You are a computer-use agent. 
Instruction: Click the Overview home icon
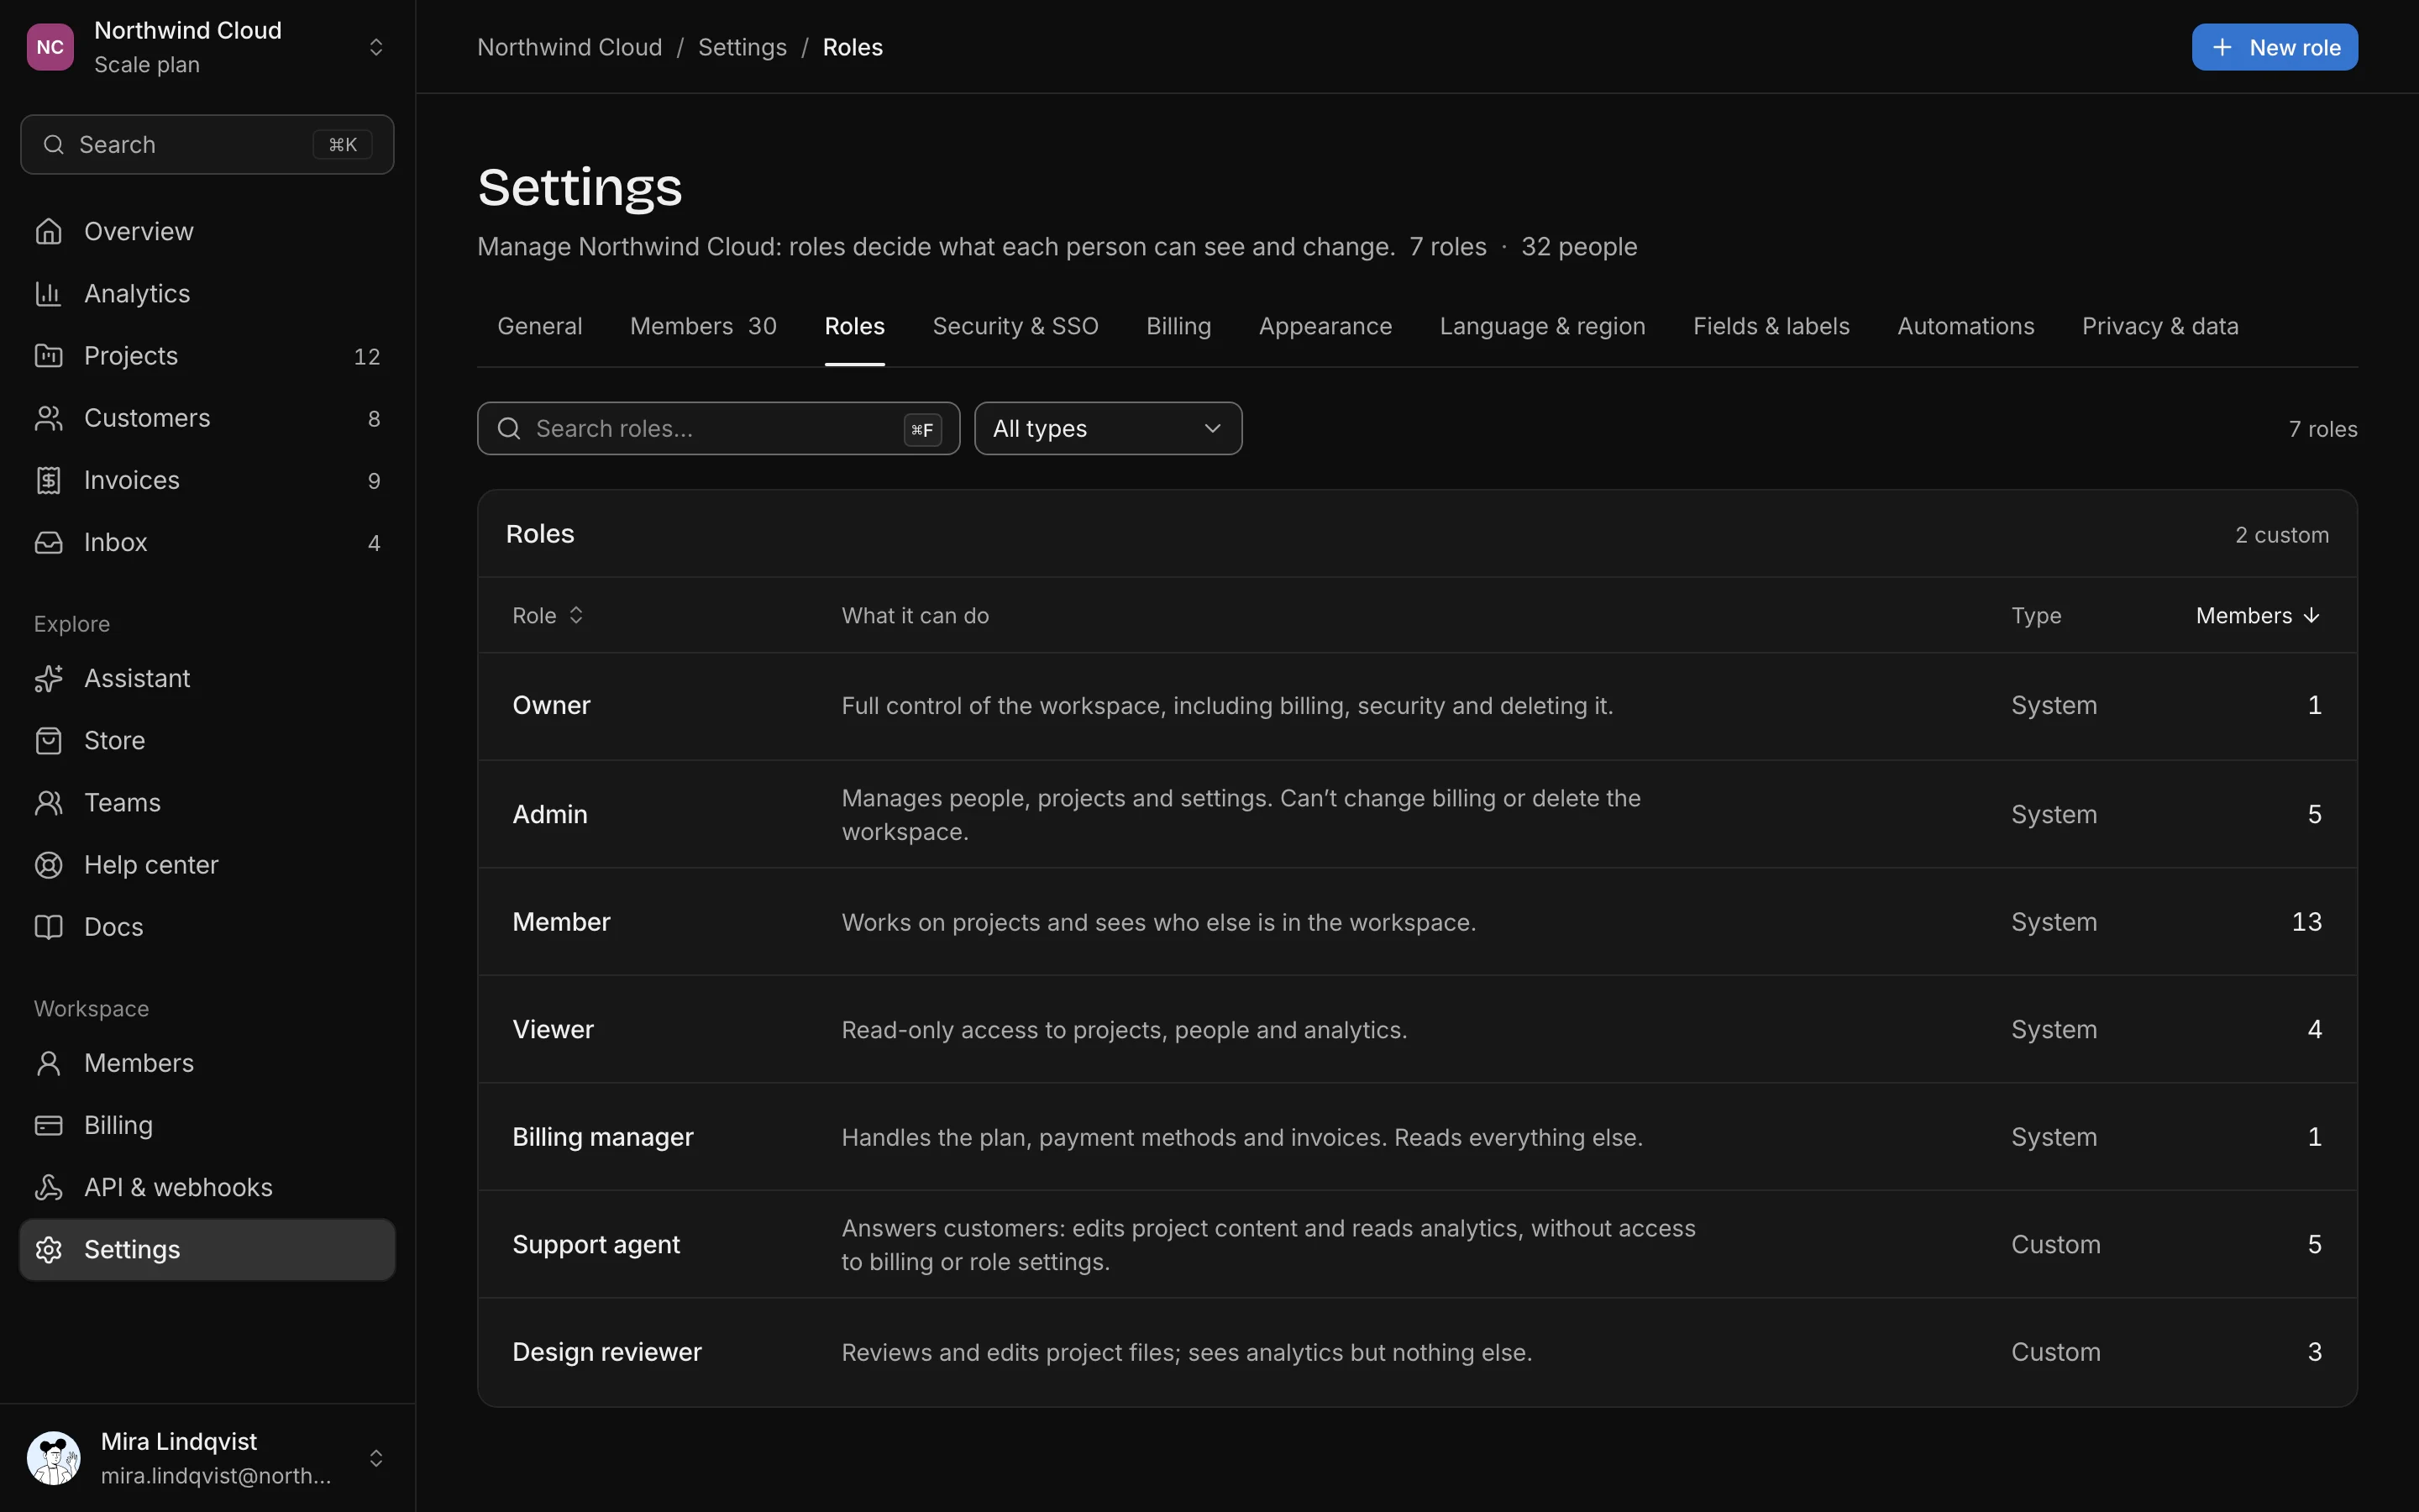pyautogui.click(x=48, y=231)
